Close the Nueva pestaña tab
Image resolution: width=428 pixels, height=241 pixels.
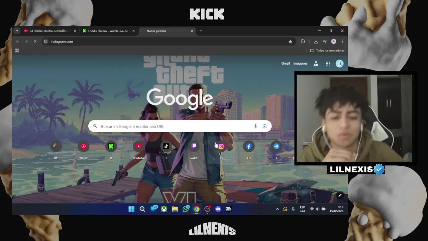[x=192, y=31]
